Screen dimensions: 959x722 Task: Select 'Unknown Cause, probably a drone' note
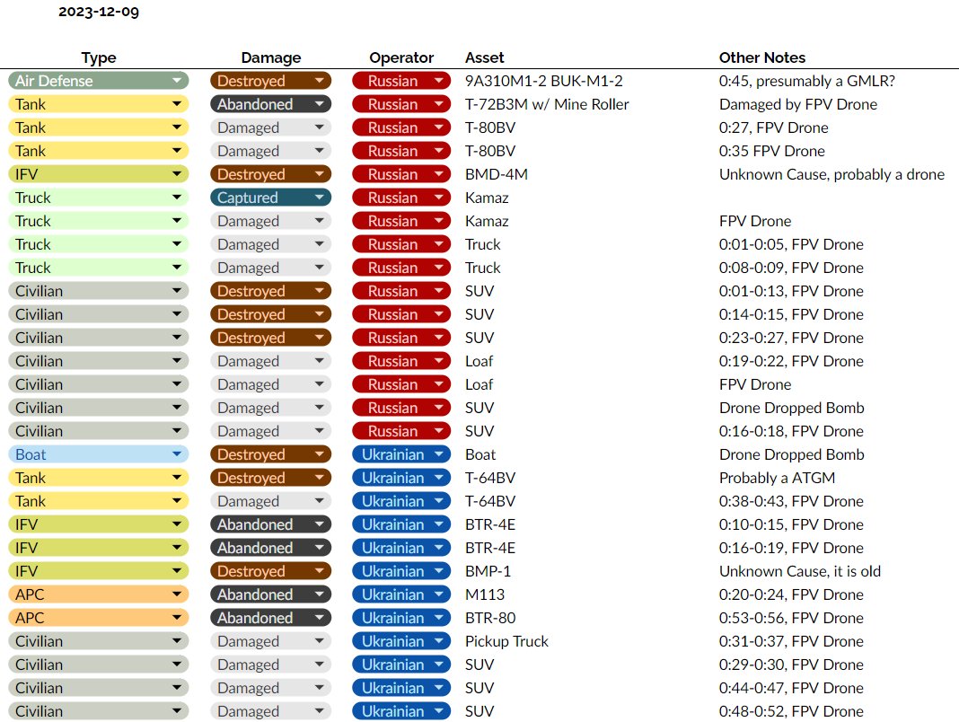831,174
